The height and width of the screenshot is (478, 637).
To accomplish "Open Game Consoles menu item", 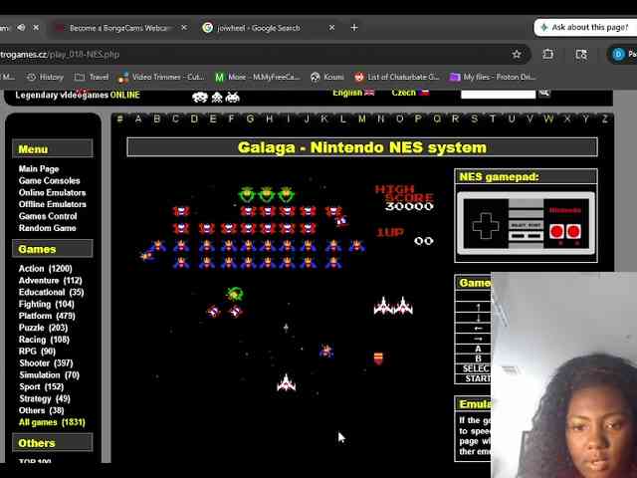I will (x=49, y=180).
